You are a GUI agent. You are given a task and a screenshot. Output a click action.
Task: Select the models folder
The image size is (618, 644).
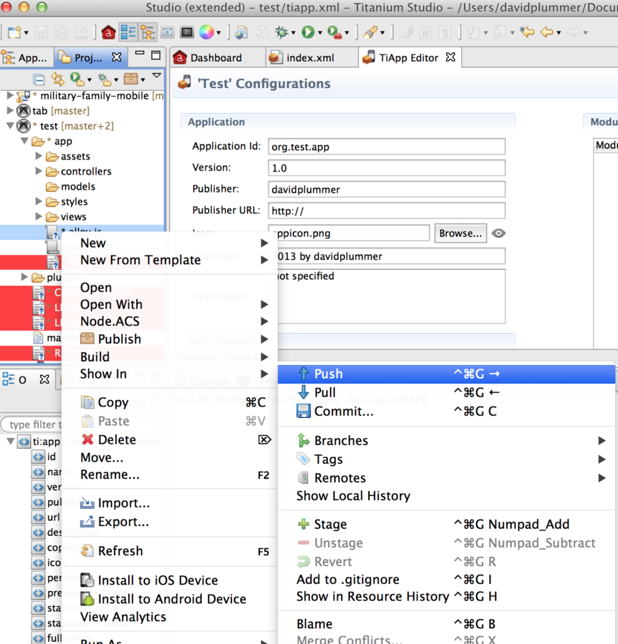70,187
